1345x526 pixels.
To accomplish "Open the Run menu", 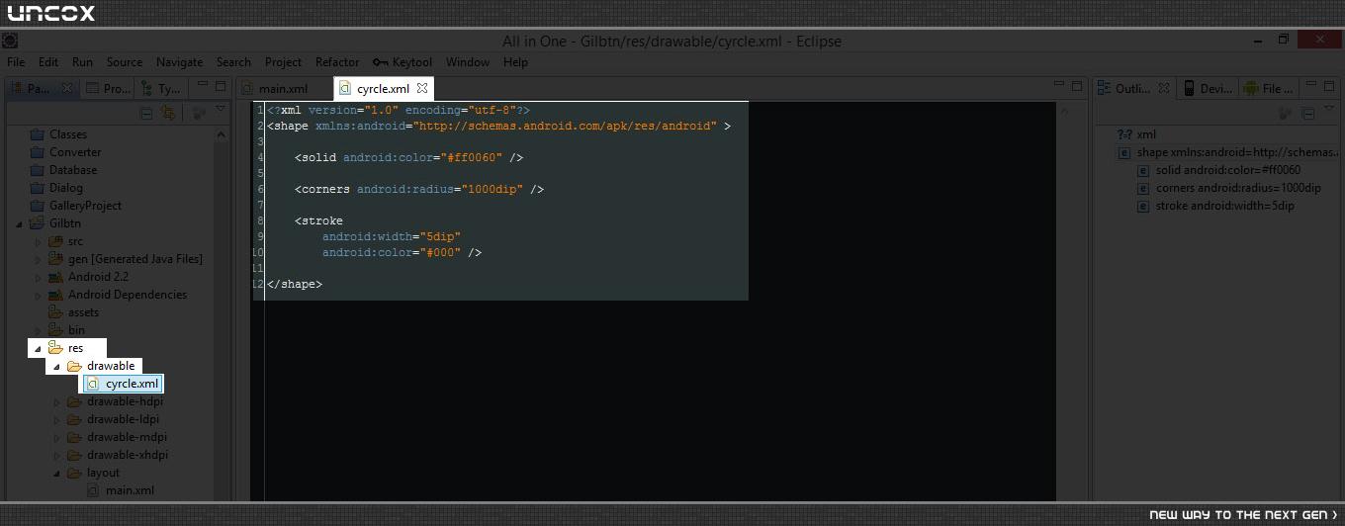I will 82,61.
